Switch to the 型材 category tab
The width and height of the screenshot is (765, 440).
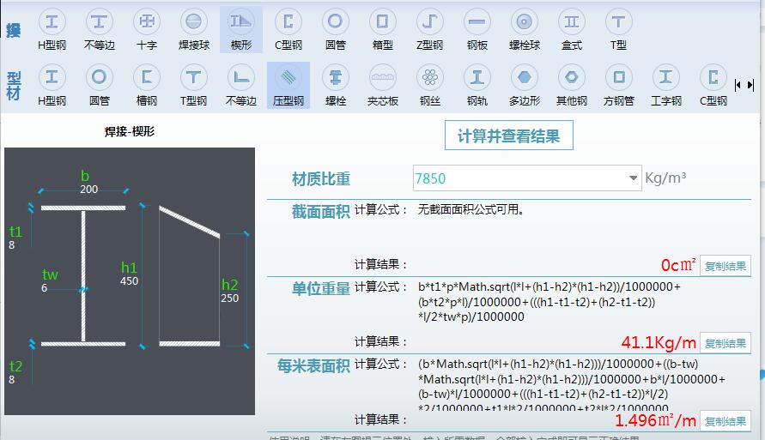point(14,85)
